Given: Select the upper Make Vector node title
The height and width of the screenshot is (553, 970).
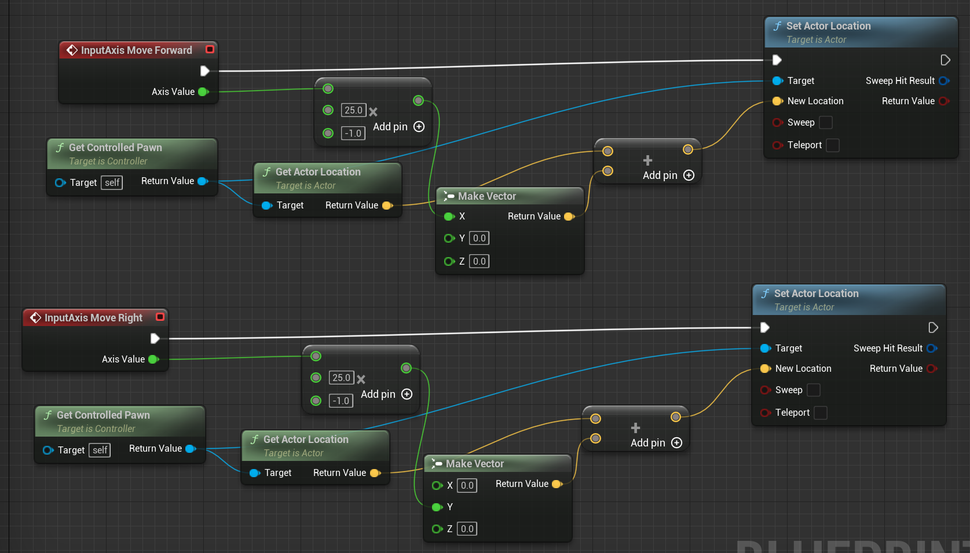Looking at the screenshot, I should (487, 196).
